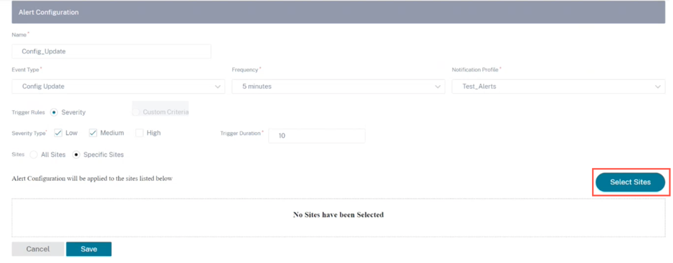Open the Event Type dropdown
The height and width of the screenshot is (263, 673).
[x=118, y=86]
